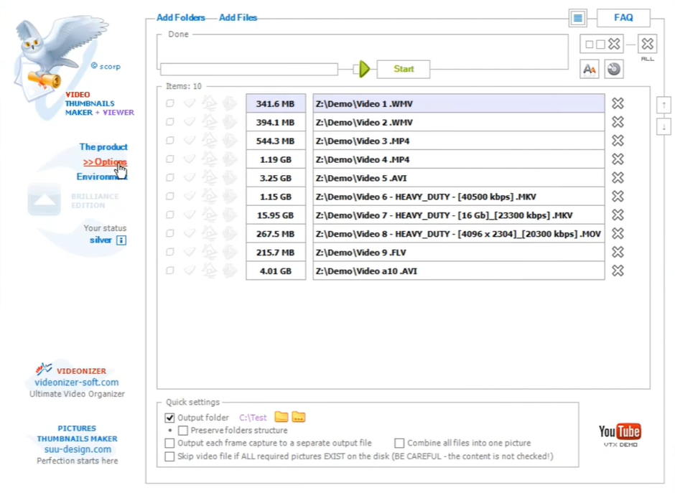The image size is (675, 493).
Task: Click the Videonizer logo icon
Action: pyautogui.click(x=44, y=369)
